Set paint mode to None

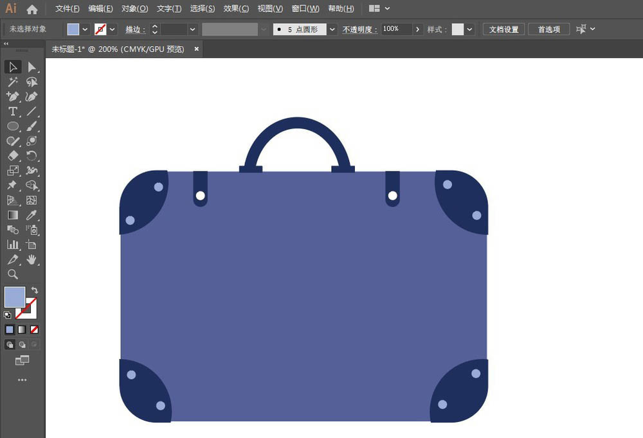(x=35, y=329)
